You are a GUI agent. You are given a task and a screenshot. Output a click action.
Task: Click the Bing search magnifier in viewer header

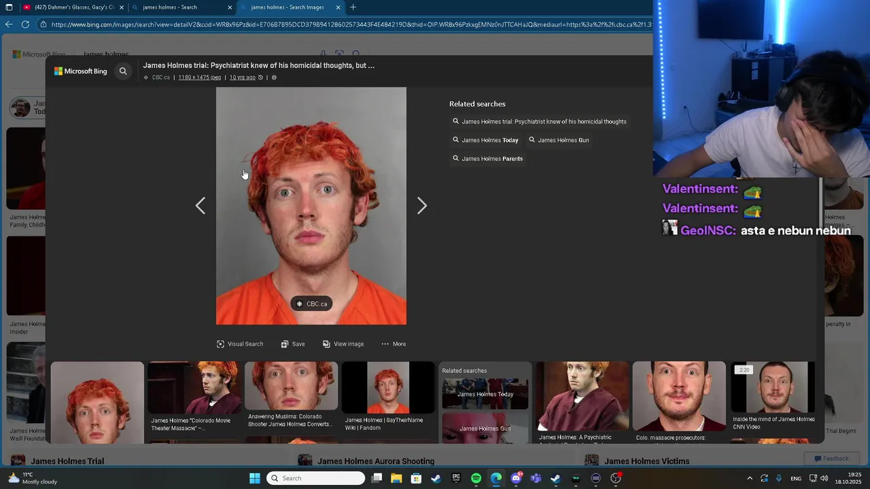click(x=123, y=71)
